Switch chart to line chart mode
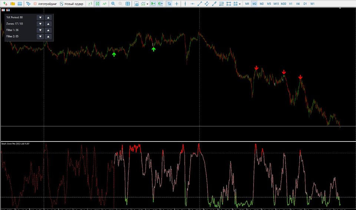The image size is (356, 210). [x=105, y=4]
